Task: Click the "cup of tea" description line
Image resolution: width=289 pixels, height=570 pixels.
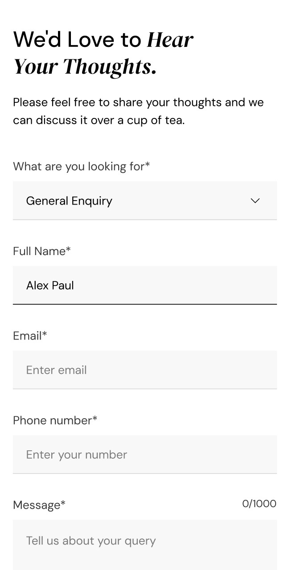Action: [x=99, y=120]
